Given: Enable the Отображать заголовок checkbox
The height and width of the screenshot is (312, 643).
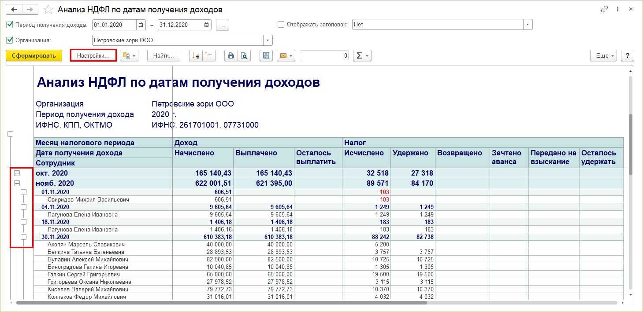Looking at the screenshot, I should tap(281, 25).
